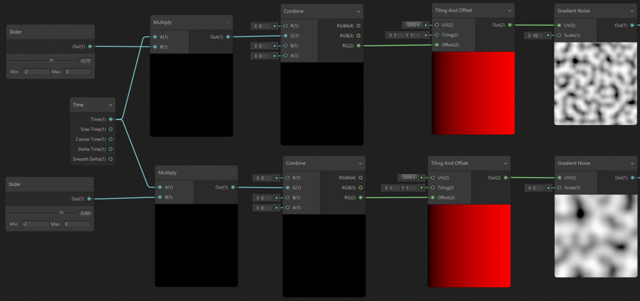Select the Time node by its title
The image size is (640, 301).
coord(78,105)
